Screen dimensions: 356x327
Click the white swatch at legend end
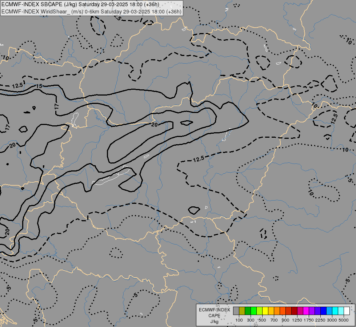click(x=347, y=311)
